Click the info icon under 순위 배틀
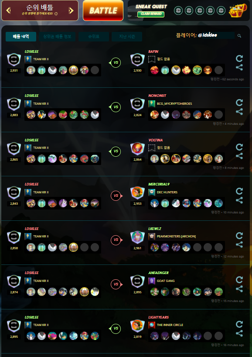The height and width of the screenshot is (357, 252). click(x=56, y=14)
